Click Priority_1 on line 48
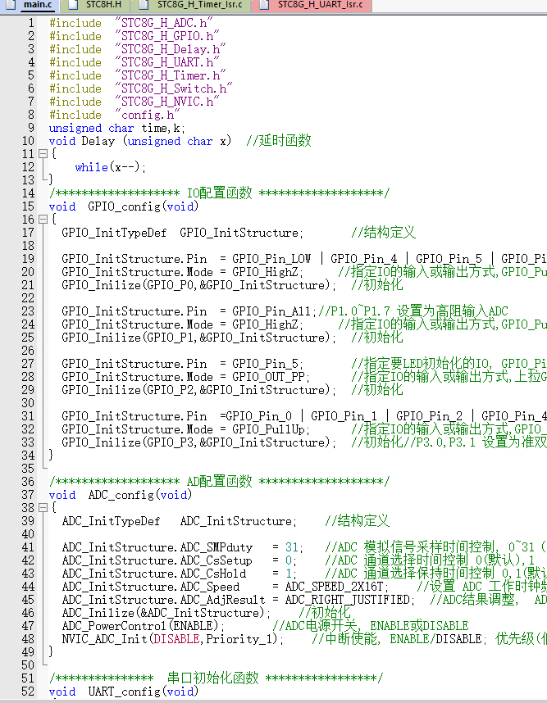Viewport: 547px width, 703px height. (239, 639)
